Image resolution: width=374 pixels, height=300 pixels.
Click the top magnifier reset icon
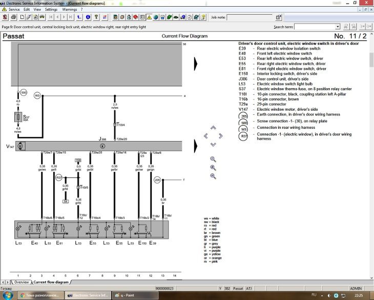213,159
